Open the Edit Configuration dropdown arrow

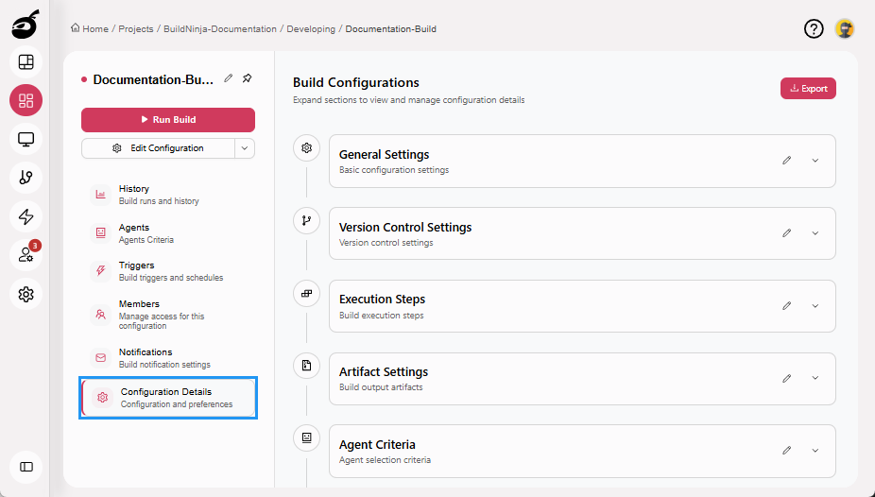click(245, 148)
